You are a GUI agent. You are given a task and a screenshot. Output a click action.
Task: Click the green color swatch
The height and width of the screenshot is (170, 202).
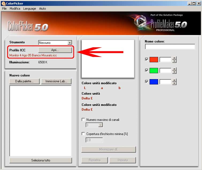click(154, 71)
